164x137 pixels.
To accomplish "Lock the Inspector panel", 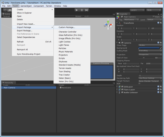I will click(159, 14).
